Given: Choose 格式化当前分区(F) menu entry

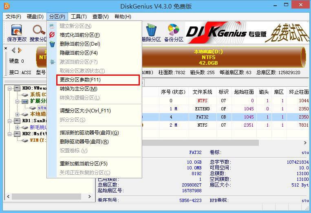Looking at the screenshot, I should point(95,35).
